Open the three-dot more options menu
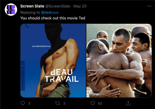 coord(149,6)
